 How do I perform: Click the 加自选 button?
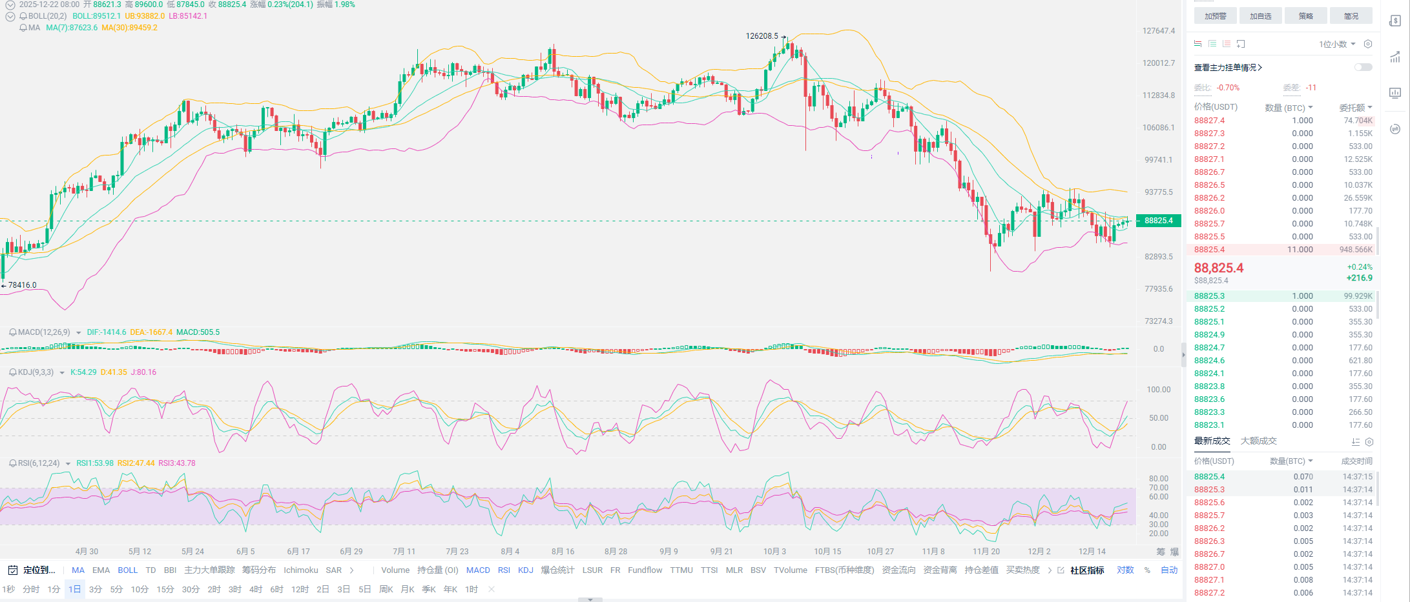[x=1260, y=16]
